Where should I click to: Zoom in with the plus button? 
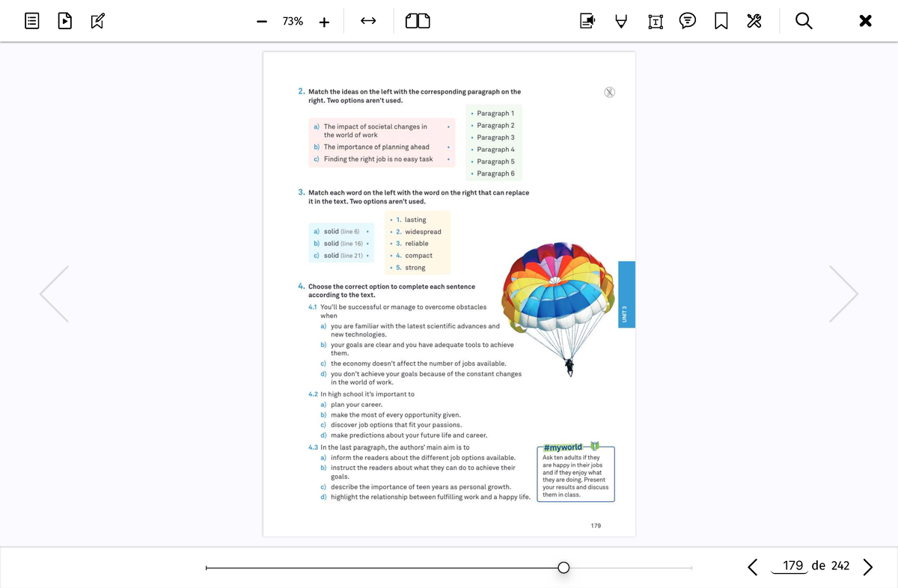[x=324, y=22]
